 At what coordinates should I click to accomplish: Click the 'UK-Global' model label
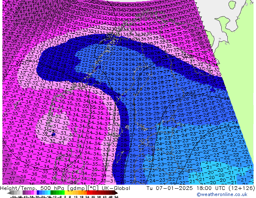click(116, 188)
